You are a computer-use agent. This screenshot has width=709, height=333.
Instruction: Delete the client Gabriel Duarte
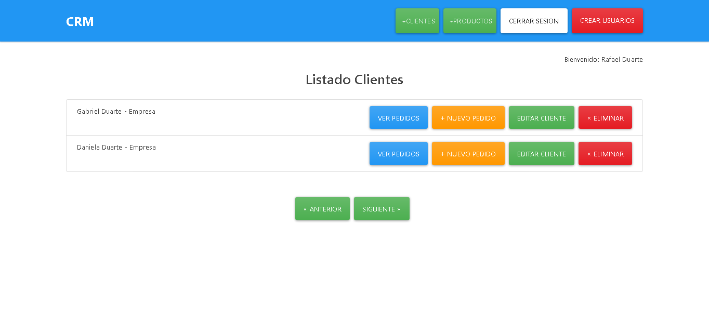point(605,117)
